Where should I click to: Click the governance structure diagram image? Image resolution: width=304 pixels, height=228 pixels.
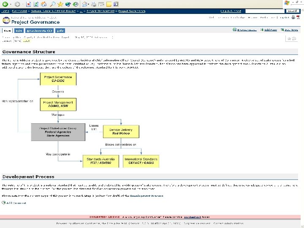(x=81, y=120)
